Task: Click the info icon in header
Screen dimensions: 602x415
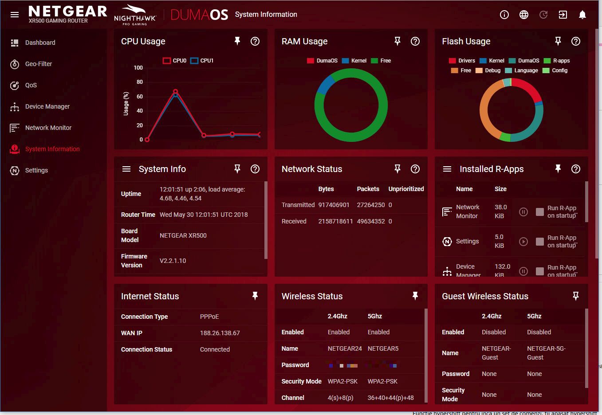Action: [504, 15]
